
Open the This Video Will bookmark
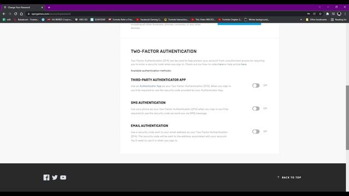coord(203,20)
